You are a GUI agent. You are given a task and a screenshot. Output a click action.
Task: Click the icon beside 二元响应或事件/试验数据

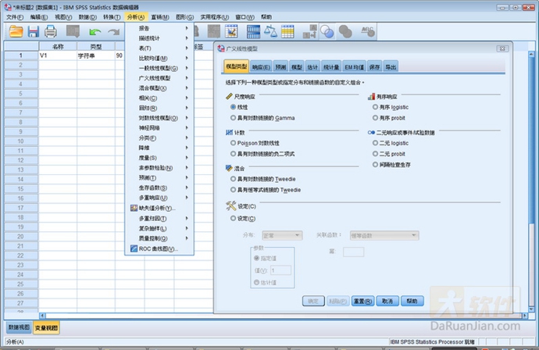click(371, 132)
